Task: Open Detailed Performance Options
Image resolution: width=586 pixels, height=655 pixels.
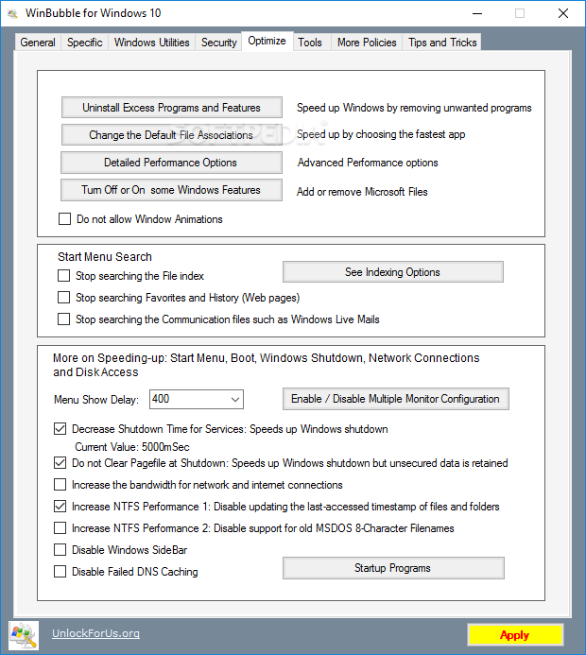Action: (171, 163)
